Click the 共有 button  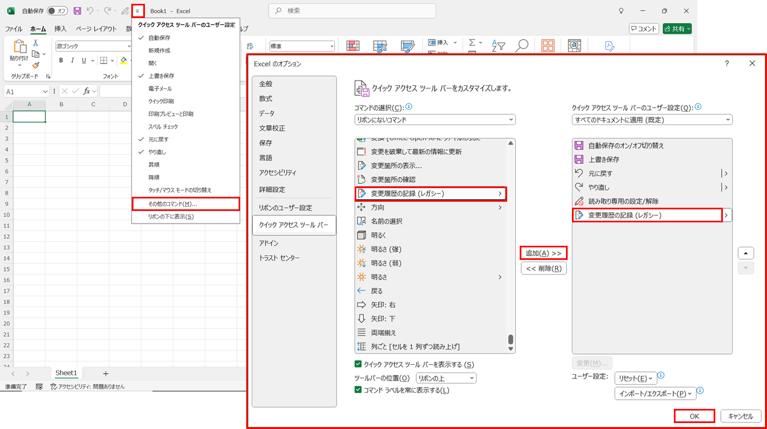677,29
